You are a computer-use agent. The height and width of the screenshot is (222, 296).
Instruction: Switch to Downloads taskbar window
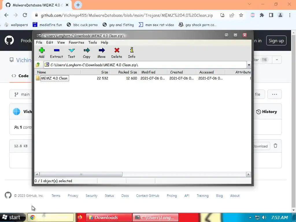click(109, 217)
